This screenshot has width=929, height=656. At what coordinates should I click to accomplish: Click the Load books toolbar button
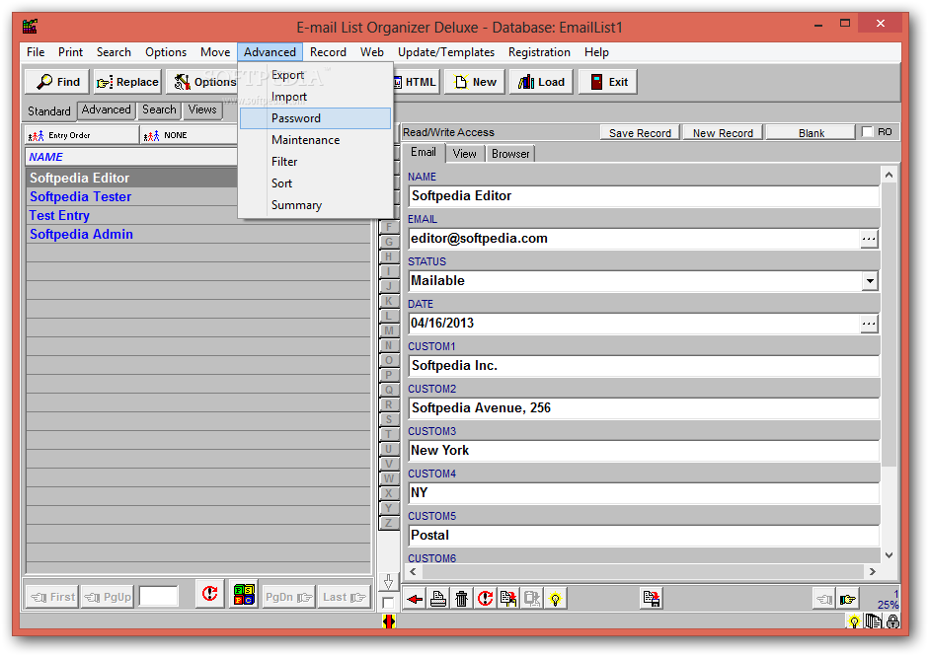click(542, 82)
